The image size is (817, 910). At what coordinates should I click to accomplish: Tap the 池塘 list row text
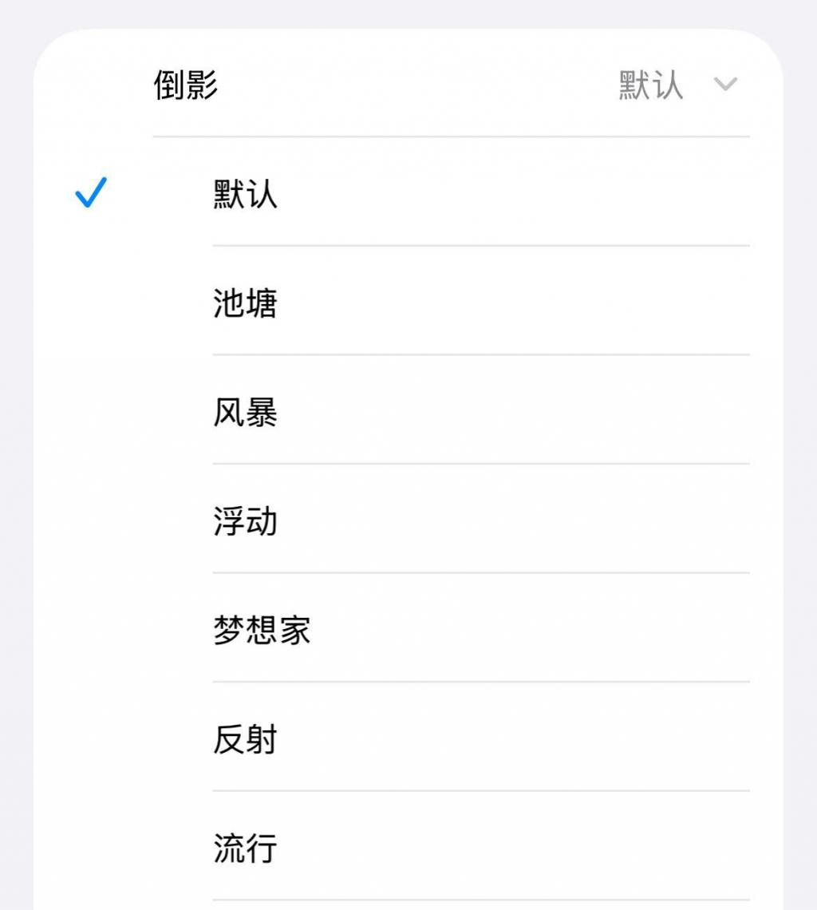coord(245,303)
